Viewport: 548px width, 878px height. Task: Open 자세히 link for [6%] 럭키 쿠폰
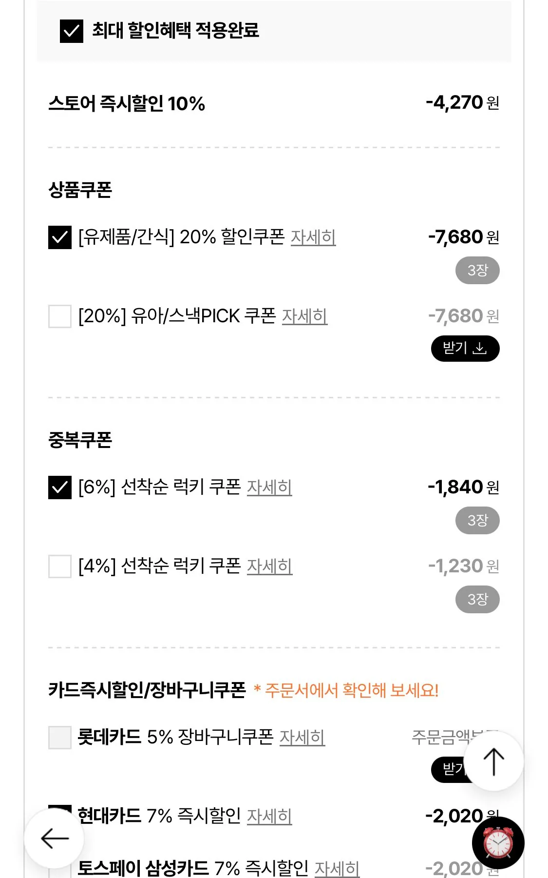(x=269, y=488)
